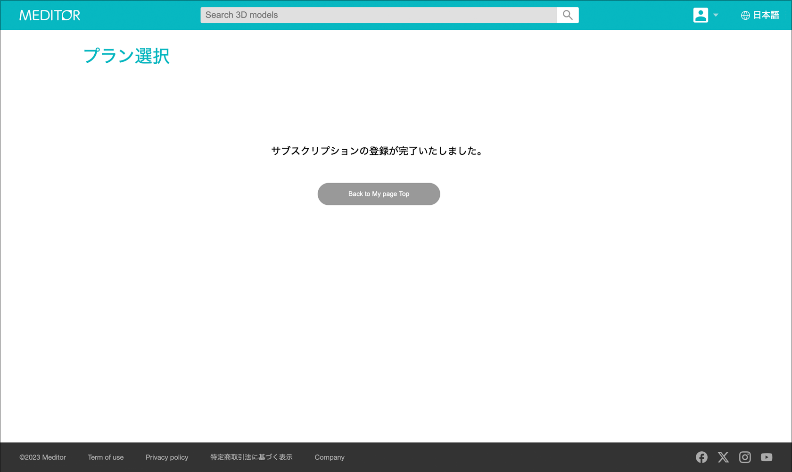This screenshot has width=792, height=472.
Task: Open the user account avatar icon
Action: tap(700, 15)
